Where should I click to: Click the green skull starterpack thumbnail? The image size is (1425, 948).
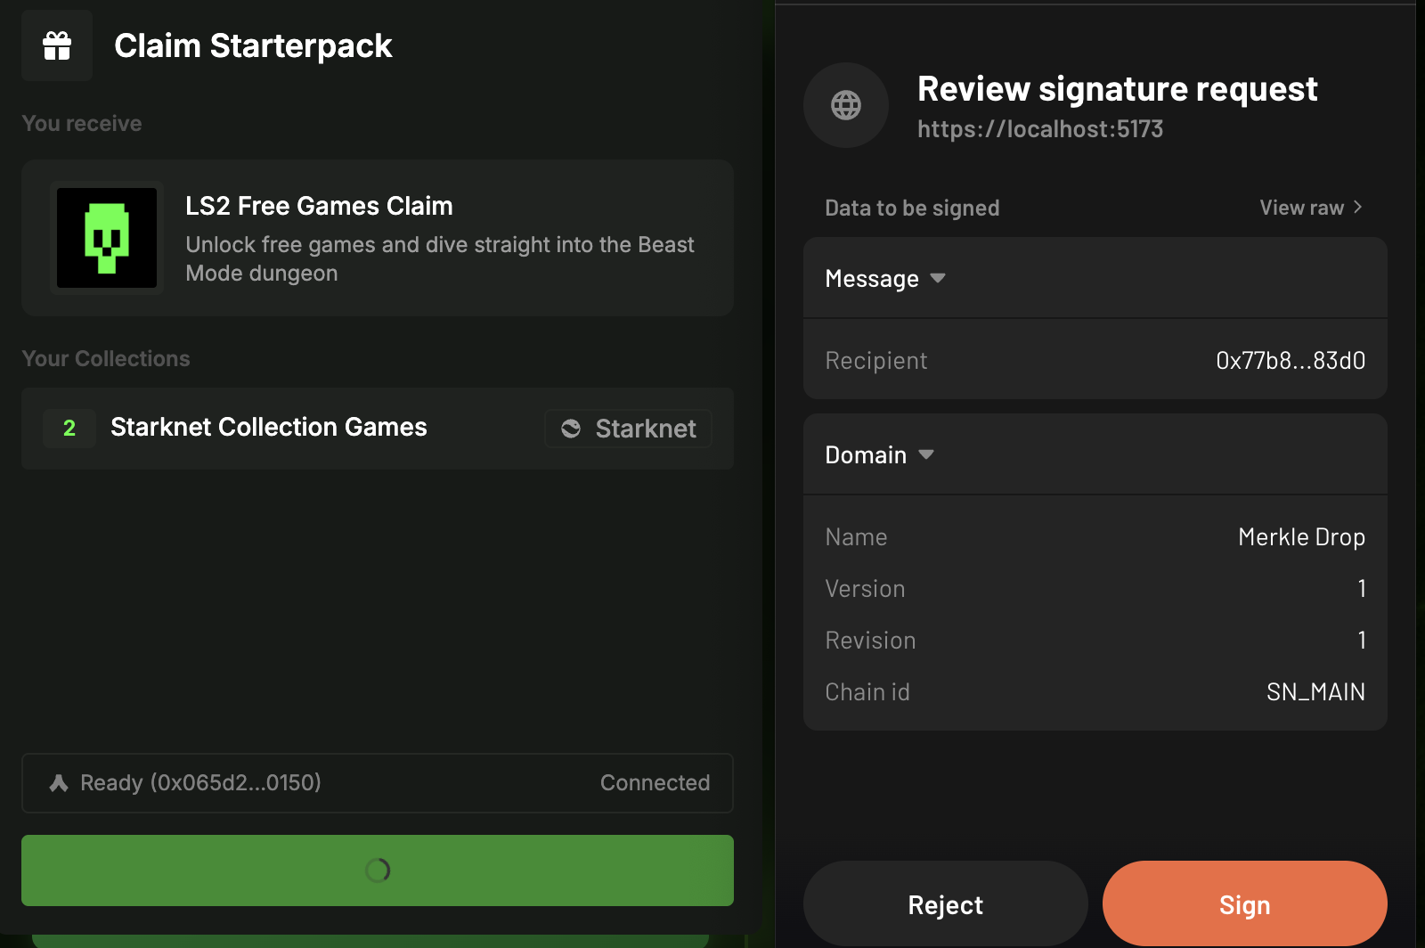coord(107,238)
